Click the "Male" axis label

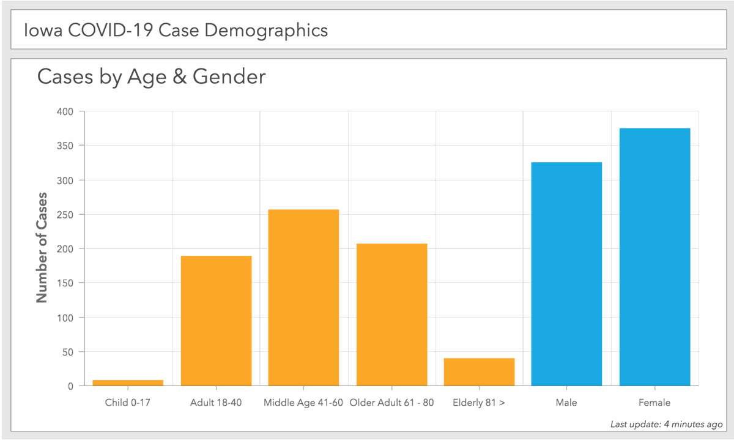[x=566, y=403]
